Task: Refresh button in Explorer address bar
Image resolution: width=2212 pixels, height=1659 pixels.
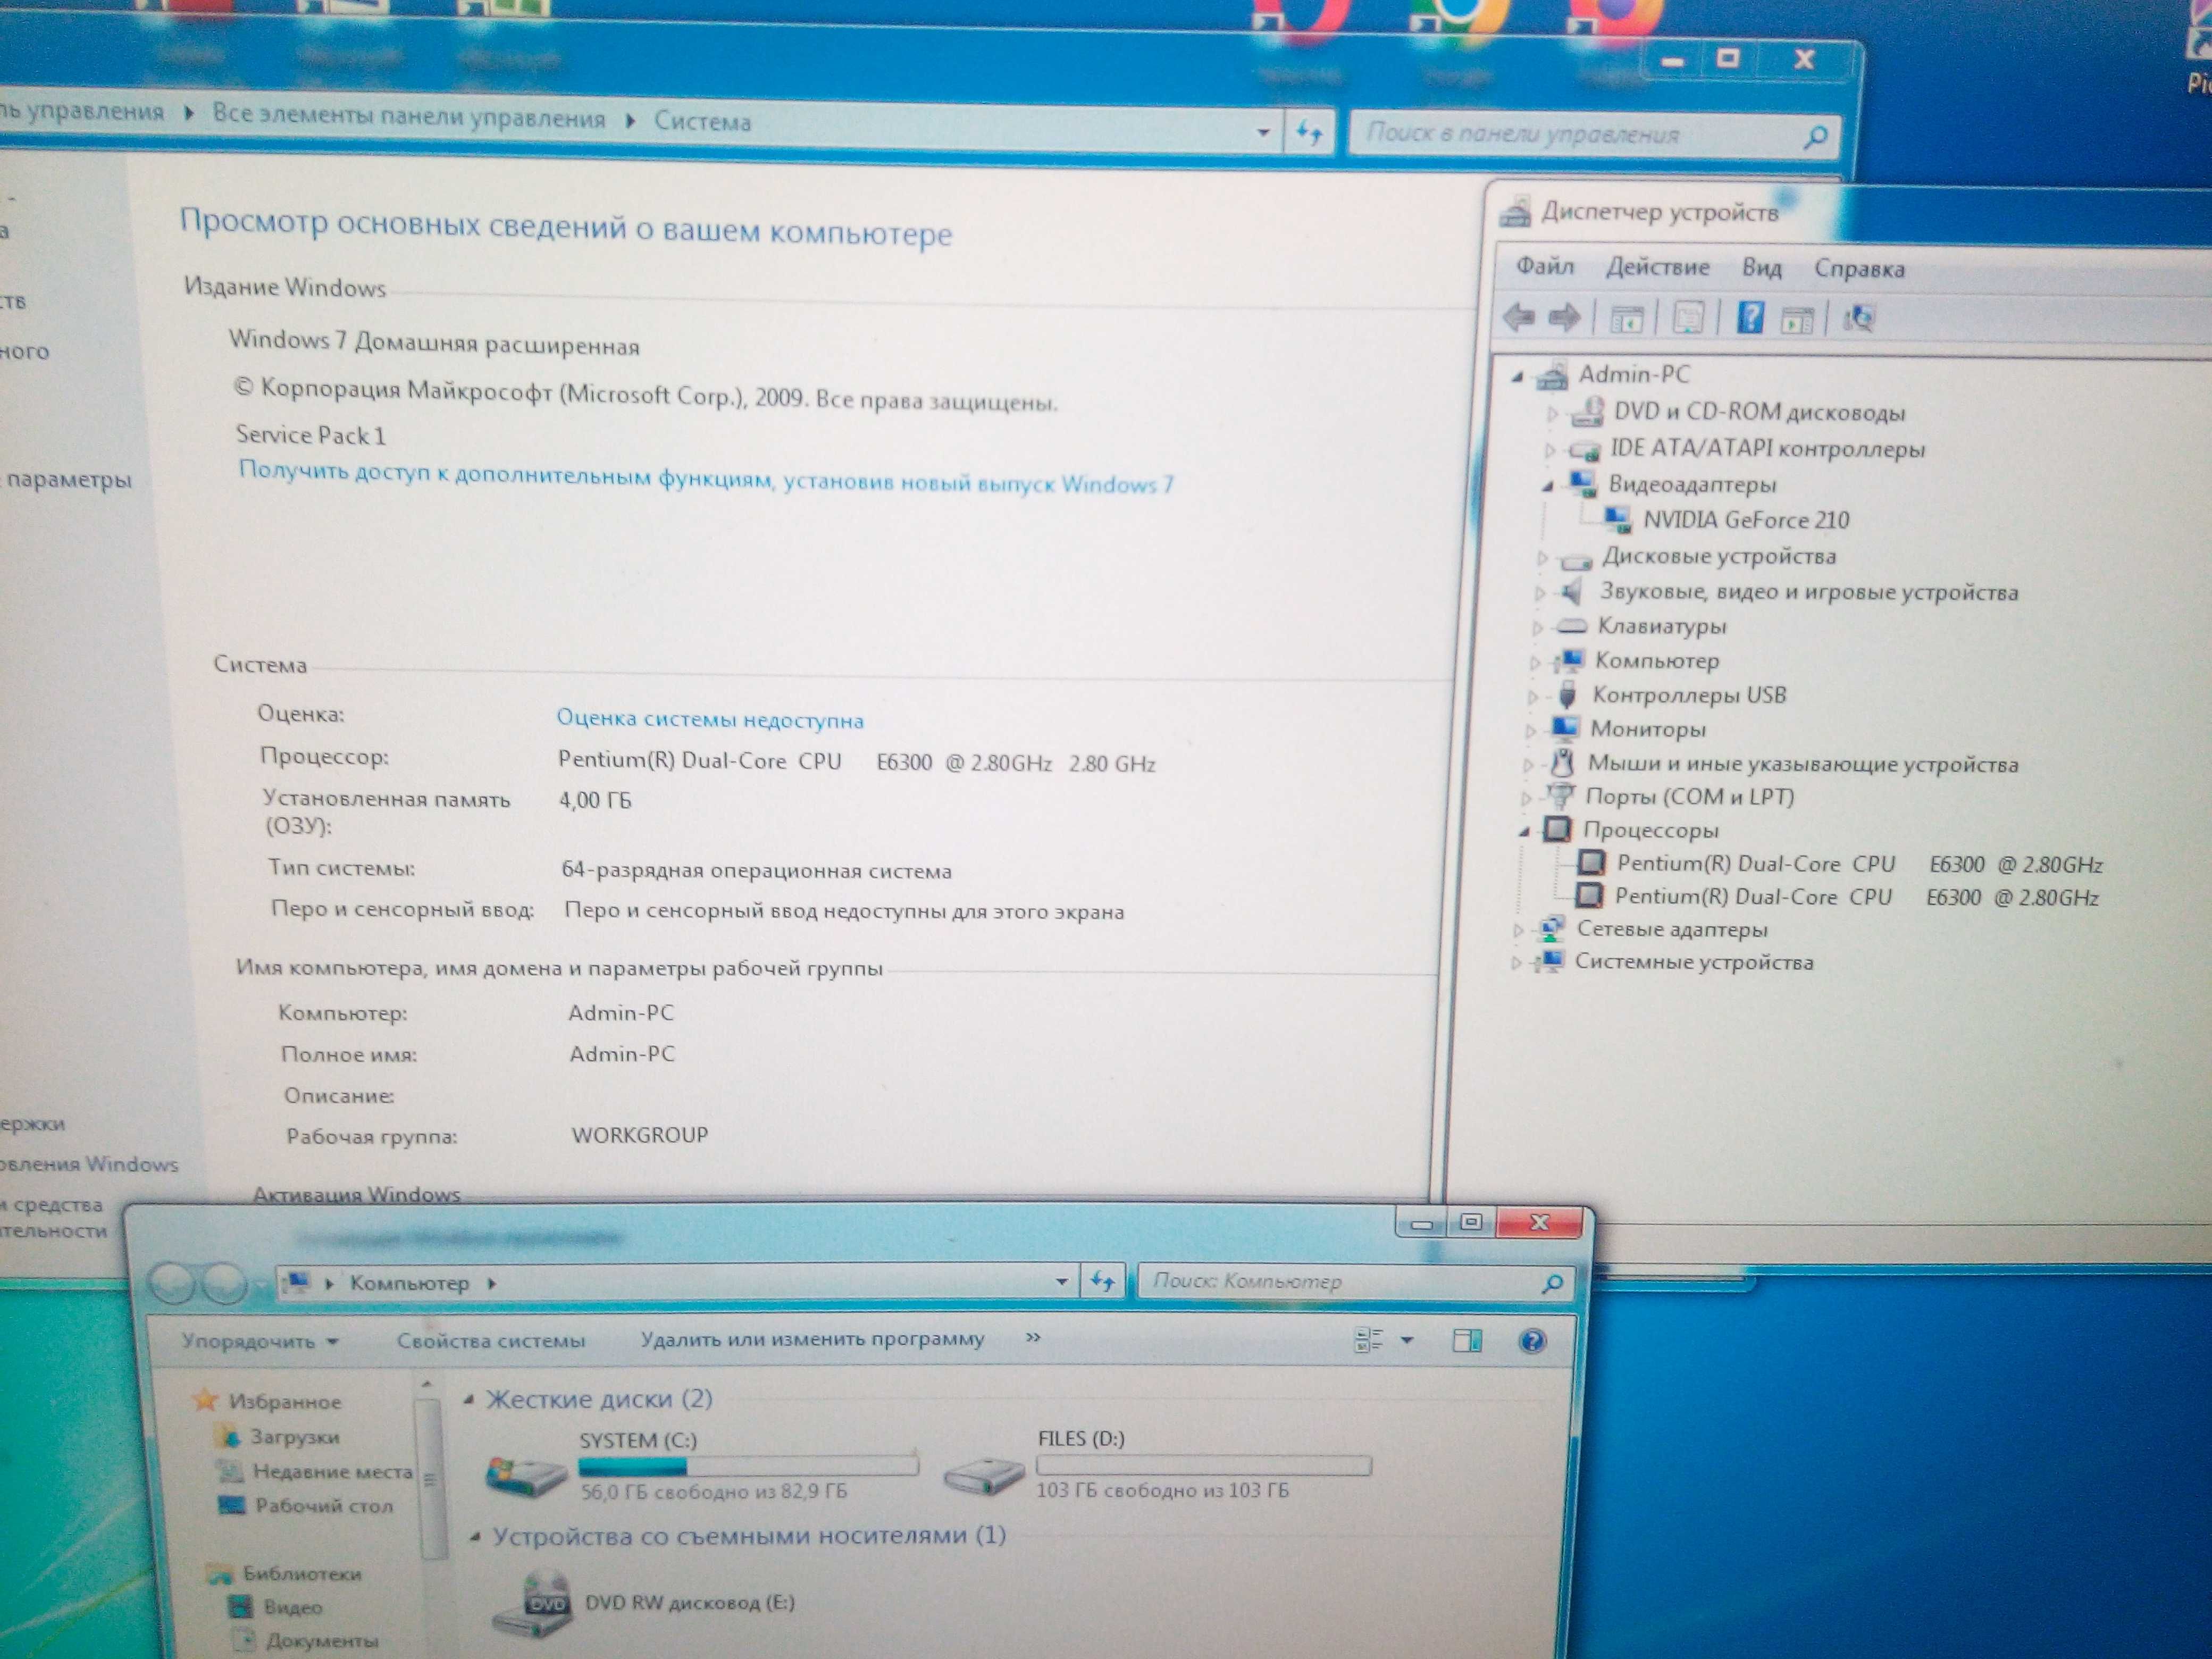Action: [1102, 1281]
